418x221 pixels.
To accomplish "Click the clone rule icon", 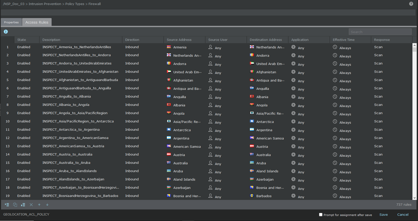I will [x=15, y=205].
